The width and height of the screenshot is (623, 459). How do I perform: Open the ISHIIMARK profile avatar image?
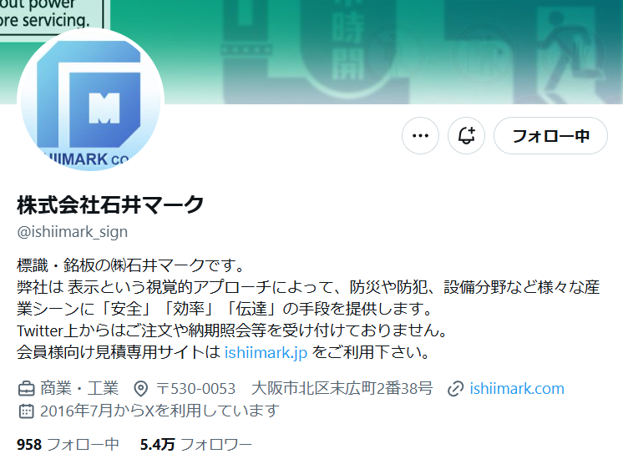(x=90, y=100)
